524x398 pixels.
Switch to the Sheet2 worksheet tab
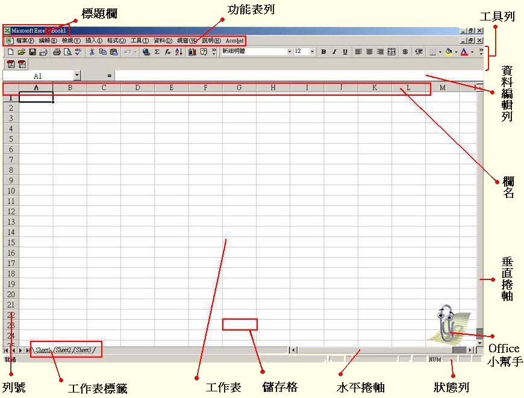tap(64, 350)
